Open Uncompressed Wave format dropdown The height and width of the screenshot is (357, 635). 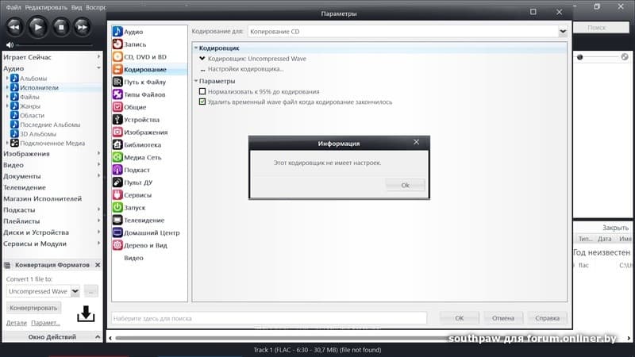pyautogui.click(x=75, y=291)
